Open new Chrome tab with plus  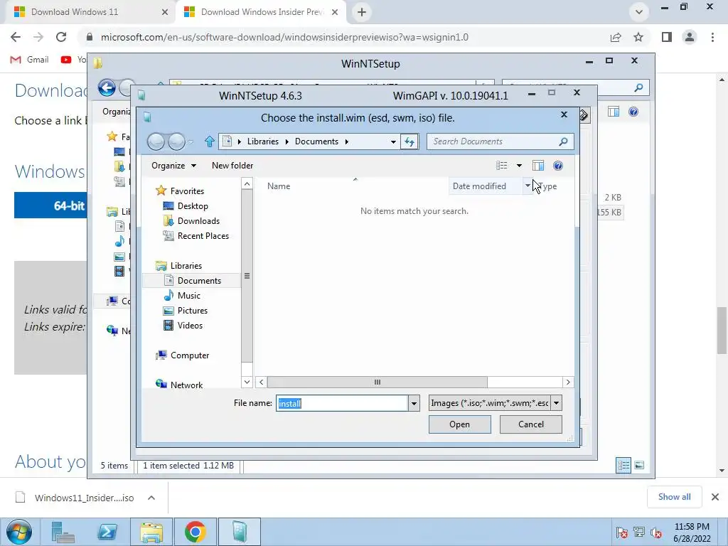362,12
